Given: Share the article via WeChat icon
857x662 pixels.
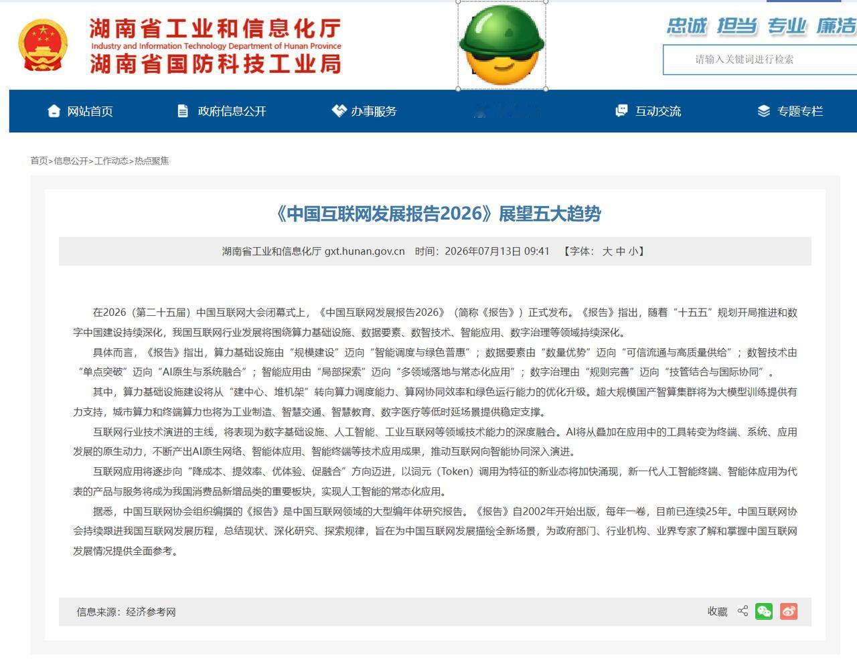Looking at the screenshot, I should pos(764,611).
